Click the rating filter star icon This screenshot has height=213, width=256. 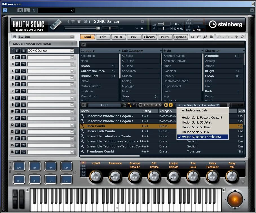pos(140,105)
